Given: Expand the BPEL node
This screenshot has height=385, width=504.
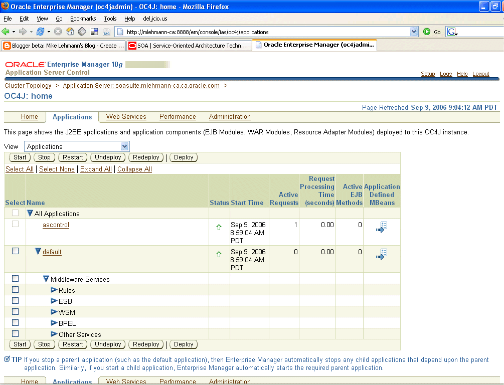Looking at the screenshot, I should pos(54,323).
